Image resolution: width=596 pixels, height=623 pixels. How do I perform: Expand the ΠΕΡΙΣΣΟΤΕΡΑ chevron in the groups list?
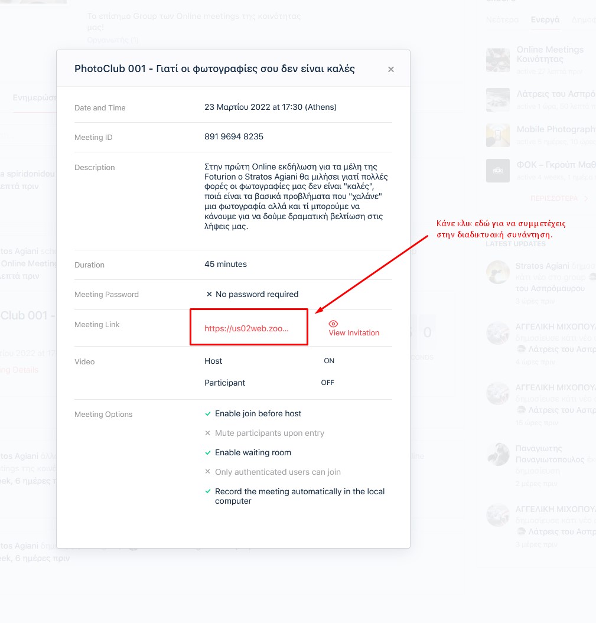point(585,199)
